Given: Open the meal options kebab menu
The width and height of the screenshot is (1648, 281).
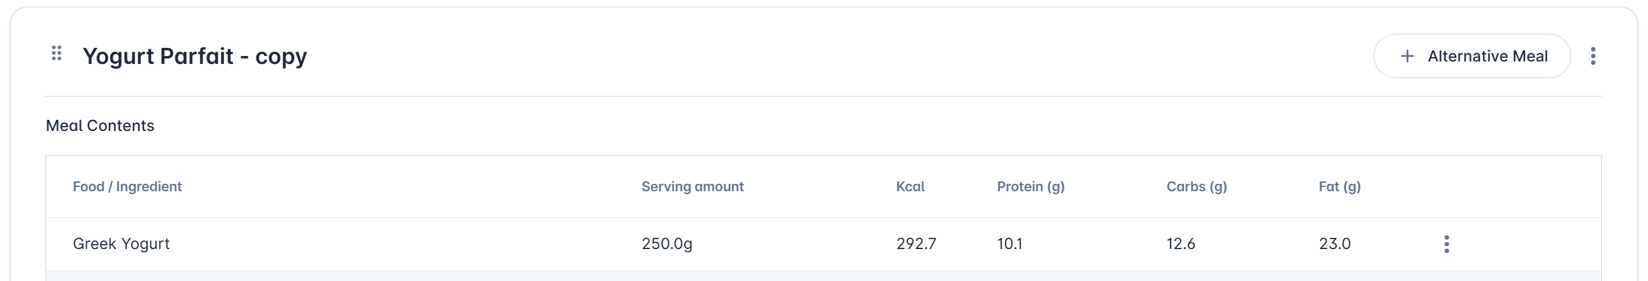Looking at the screenshot, I should point(1593,57).
